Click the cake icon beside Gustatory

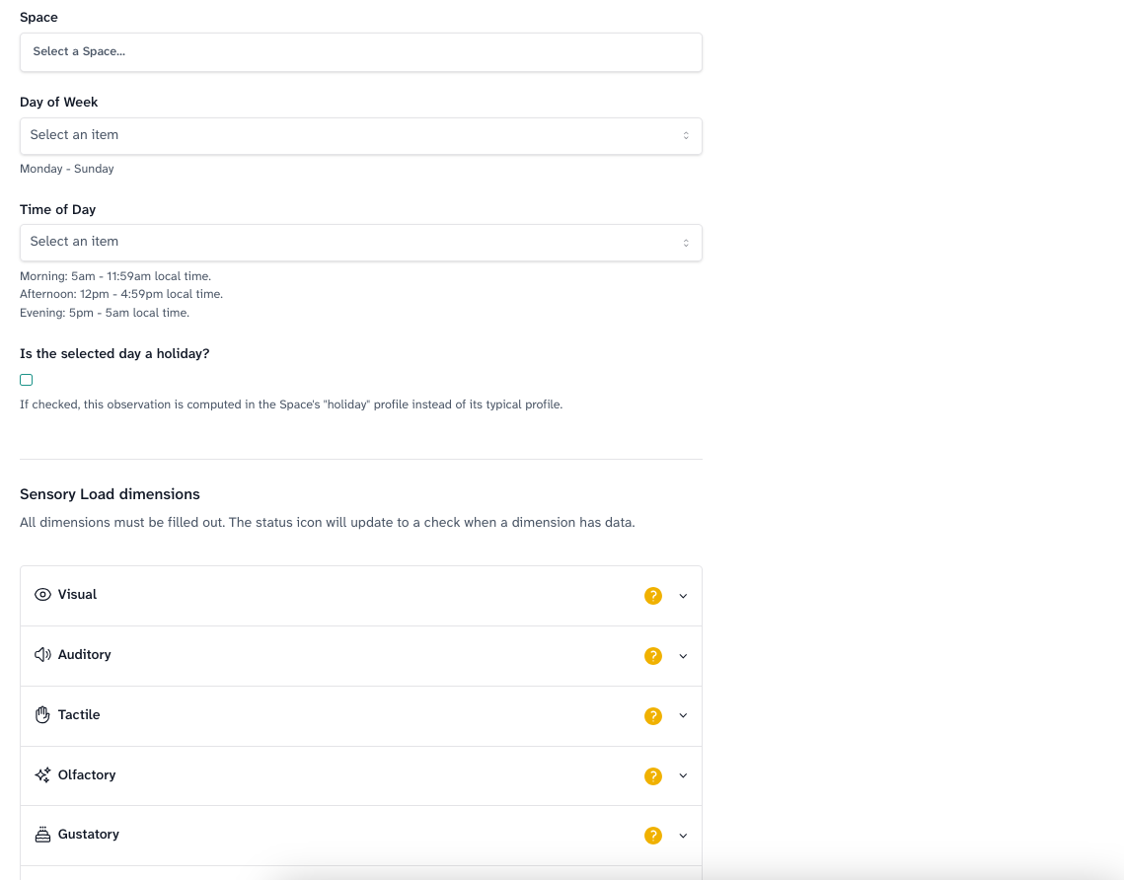pos(42,835)
